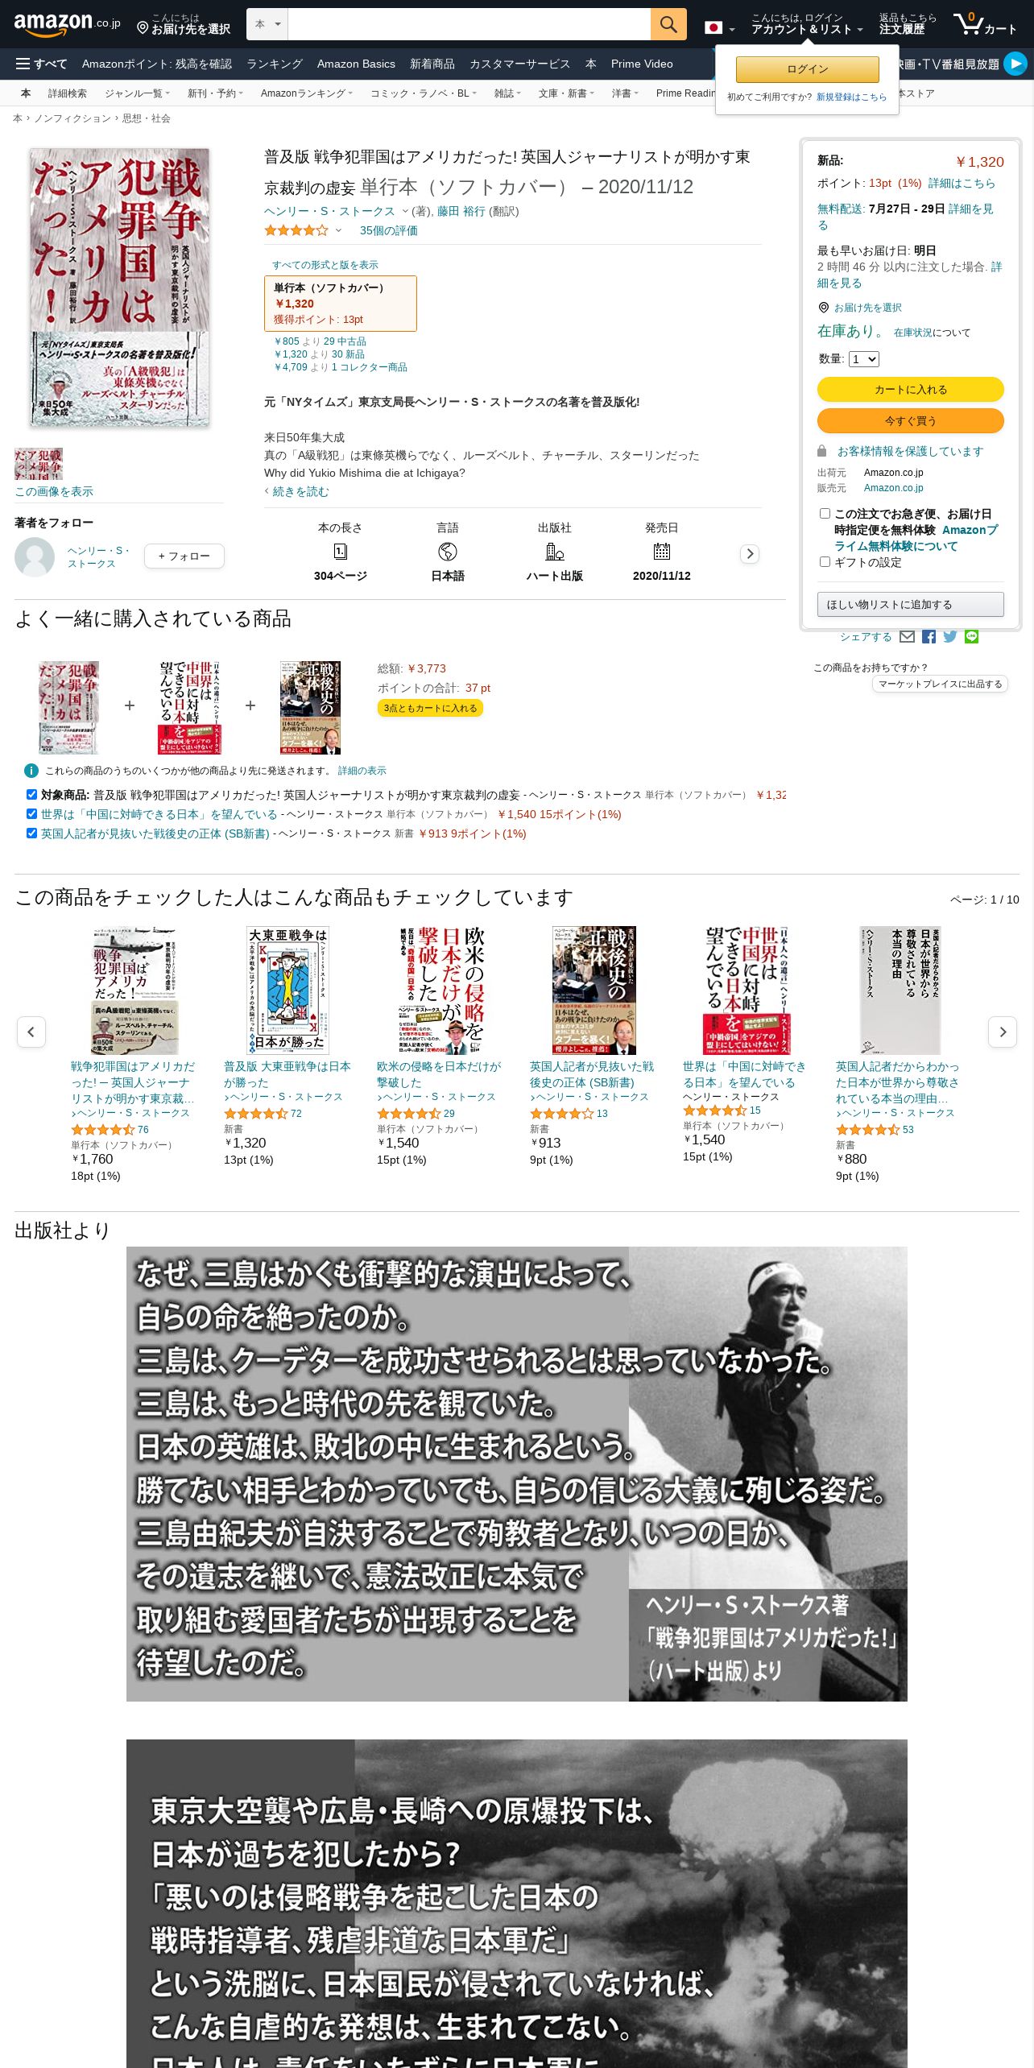Open the 新刊・予約 submenu

point(215,93)
